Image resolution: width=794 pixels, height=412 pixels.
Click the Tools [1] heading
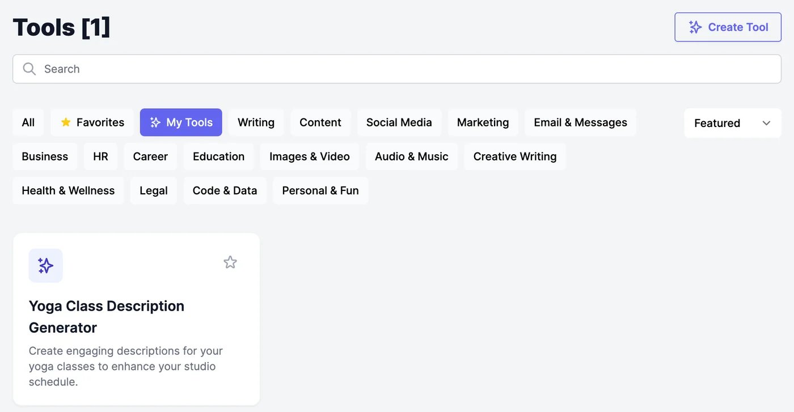[61, 27]
